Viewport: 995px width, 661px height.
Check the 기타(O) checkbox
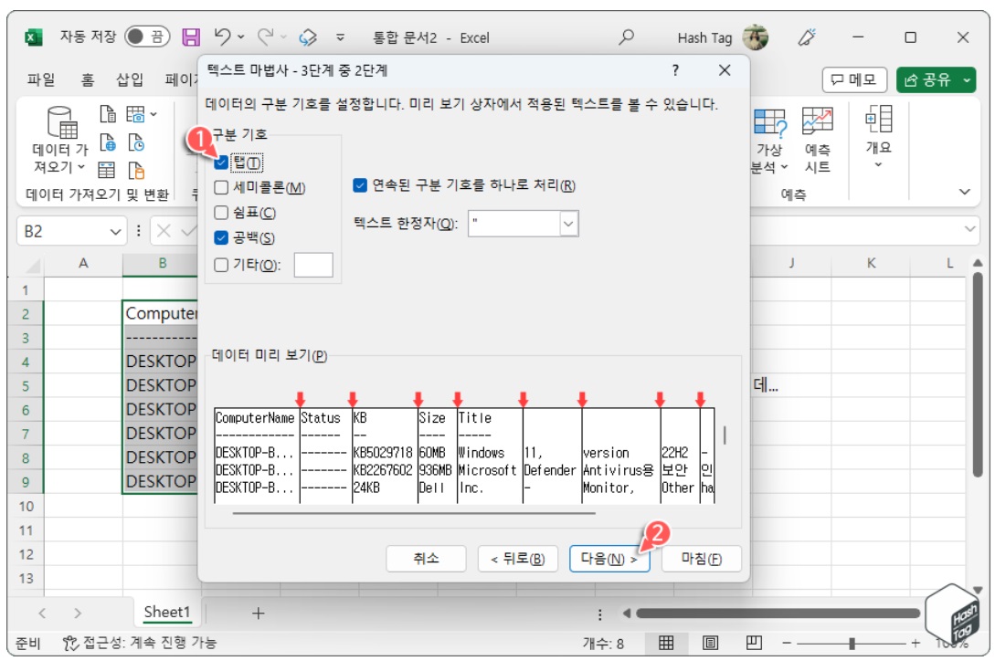(x=221, y=265)
